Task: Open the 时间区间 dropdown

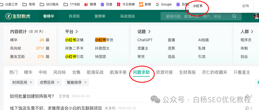Action: (22, 82)
